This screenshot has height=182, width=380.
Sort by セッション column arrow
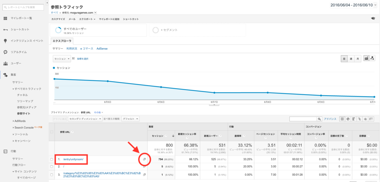click(x=173, y=136)
